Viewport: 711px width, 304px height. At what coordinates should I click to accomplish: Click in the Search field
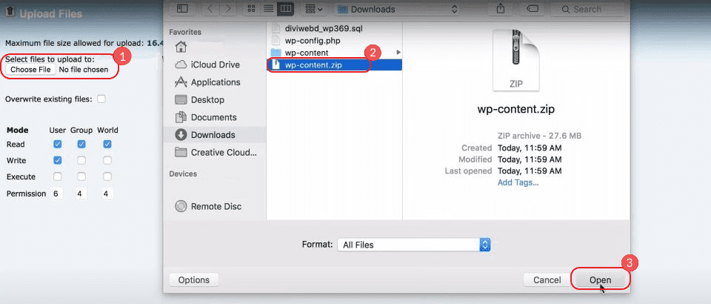(586, 9)
